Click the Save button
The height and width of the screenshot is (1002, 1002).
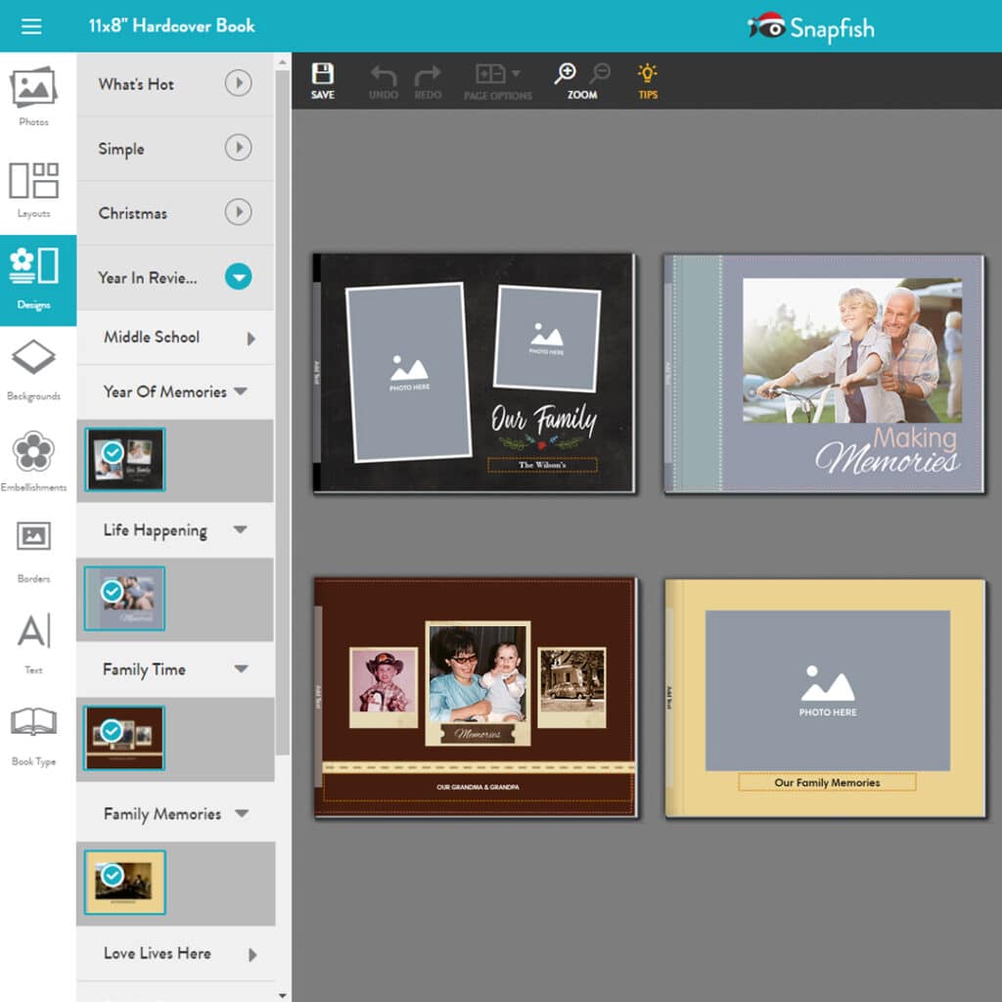click(323, 72)
